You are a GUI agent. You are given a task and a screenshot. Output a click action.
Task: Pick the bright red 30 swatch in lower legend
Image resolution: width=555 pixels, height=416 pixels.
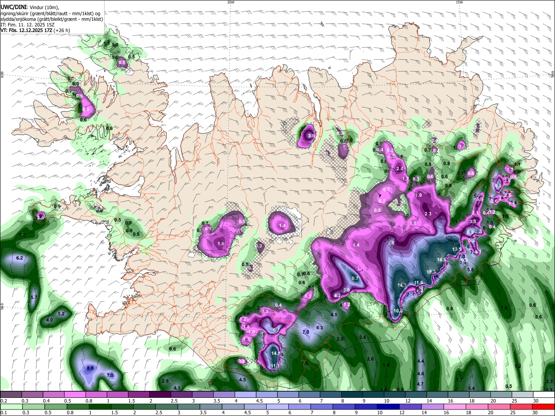point(544,406)
